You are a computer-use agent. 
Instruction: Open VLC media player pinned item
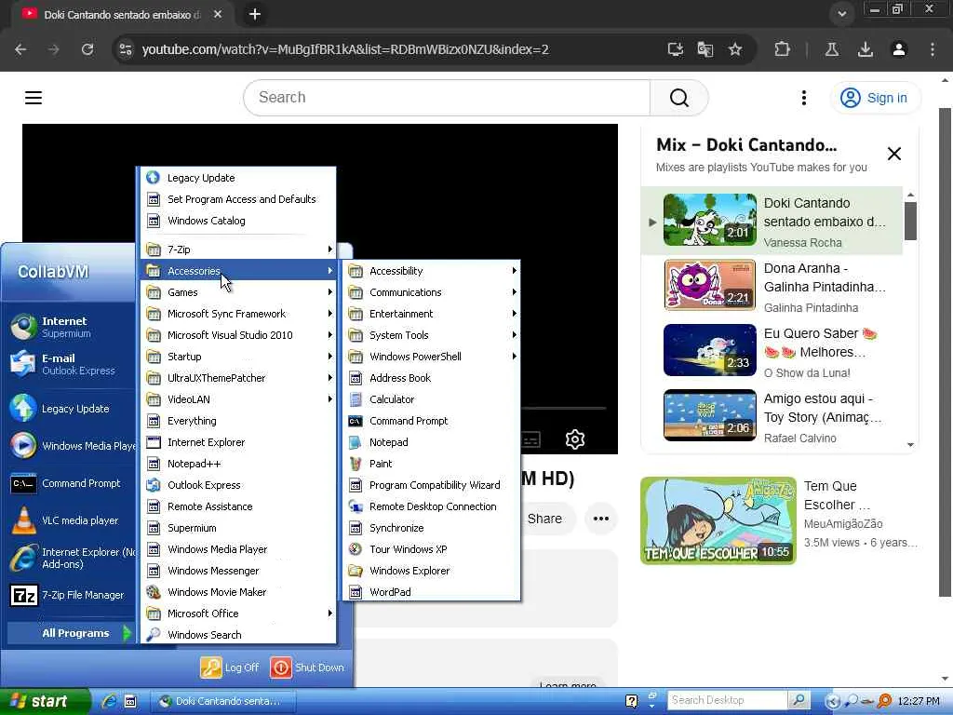(x=70, y=520)
